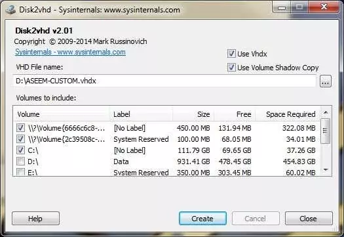The image size is (344, 237).
Task: Uncheck the Volume{6666c6c8 volume checkbox
Action: [20, 128]
